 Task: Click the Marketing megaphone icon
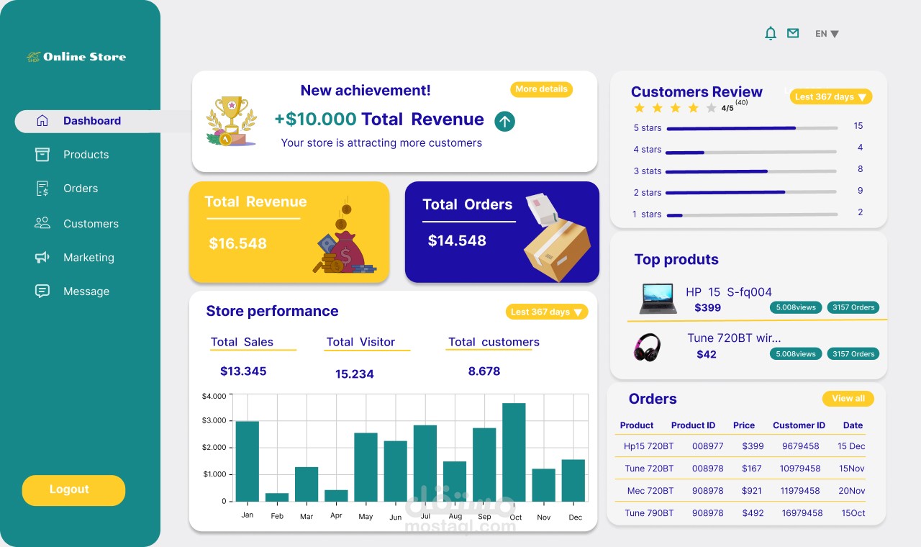pyautogui.click(x=42, y=257)
